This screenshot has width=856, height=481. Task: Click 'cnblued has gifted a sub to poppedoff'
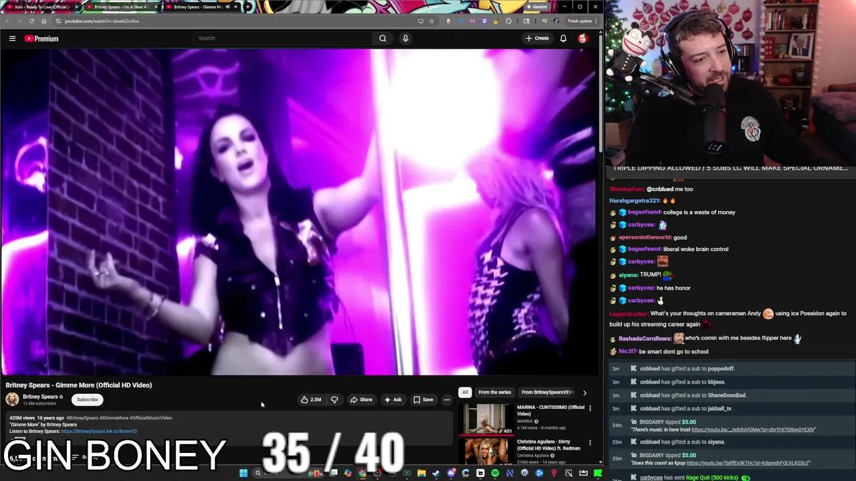pyautogui.click(x=687, y=369)
